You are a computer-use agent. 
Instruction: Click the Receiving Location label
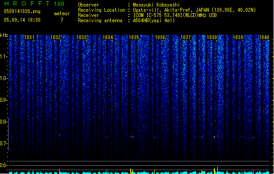coord(101,10)
